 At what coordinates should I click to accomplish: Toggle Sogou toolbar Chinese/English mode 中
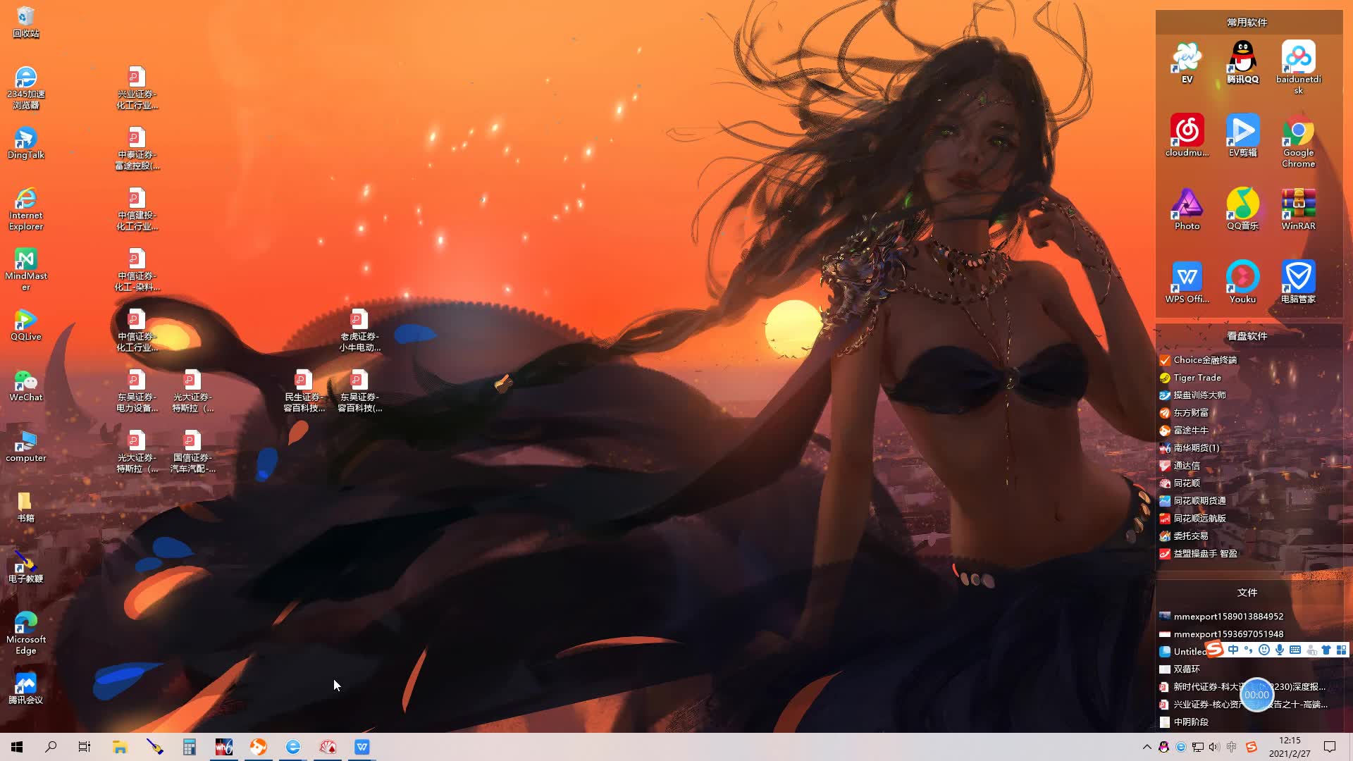coord(1232,650)
